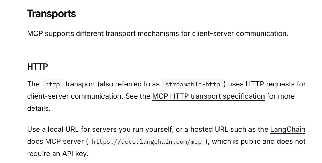Click 'client-server communication. See the' text
The image size is (322, 163).
[89, 96]
